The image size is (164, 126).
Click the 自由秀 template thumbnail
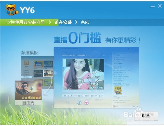coord(28,93)
